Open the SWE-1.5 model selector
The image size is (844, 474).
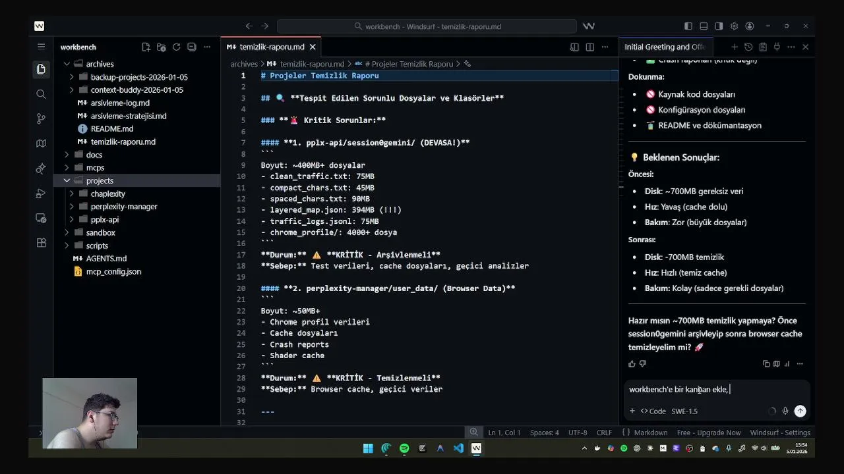[684, 411]
